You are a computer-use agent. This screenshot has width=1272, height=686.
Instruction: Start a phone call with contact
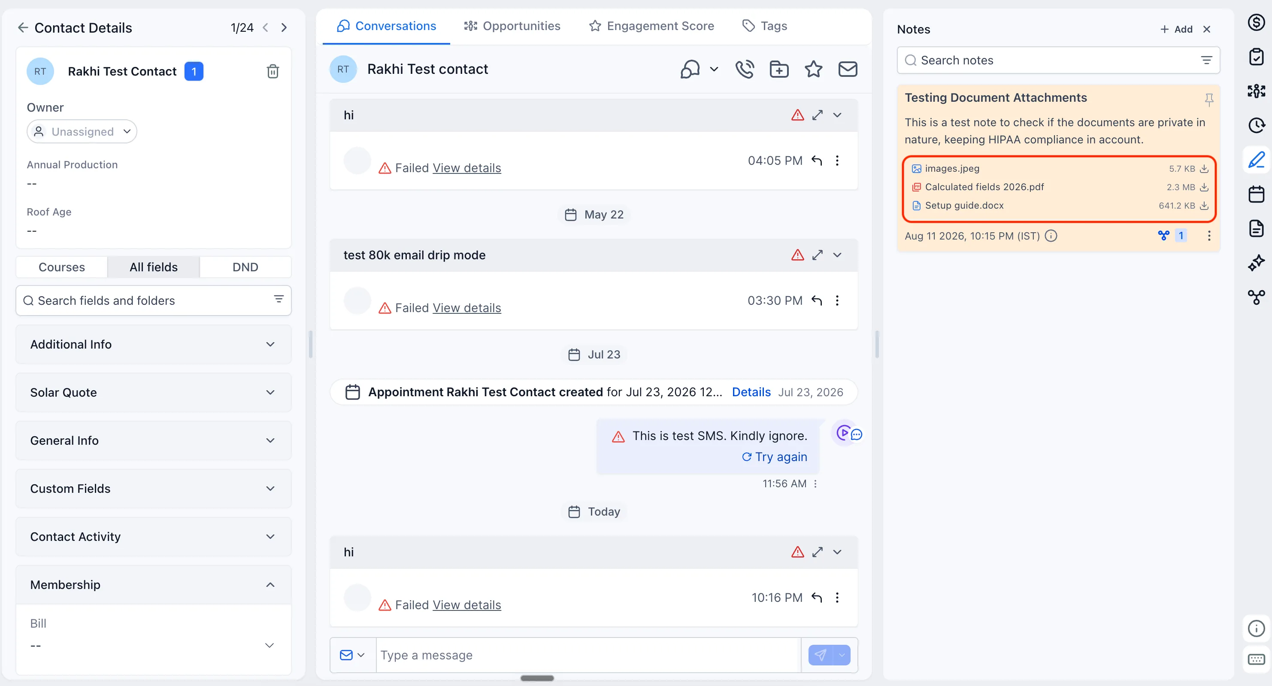745,69
